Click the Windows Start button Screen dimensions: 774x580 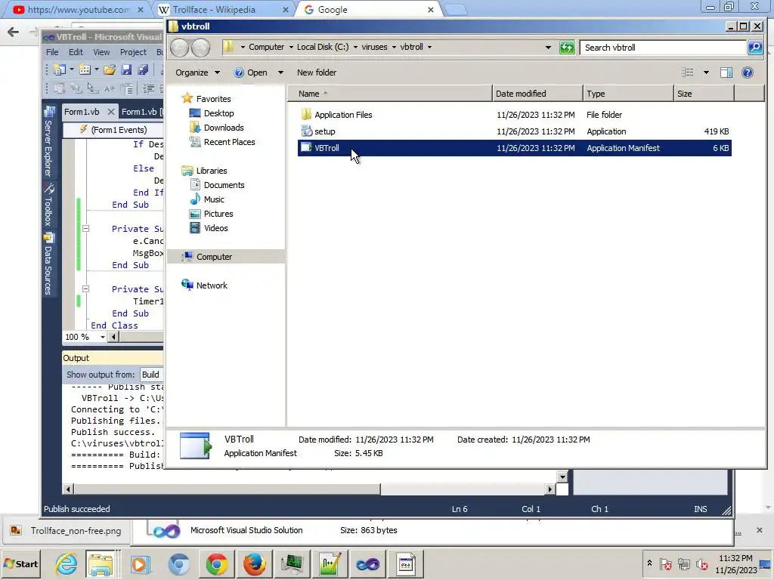point(20,563)
